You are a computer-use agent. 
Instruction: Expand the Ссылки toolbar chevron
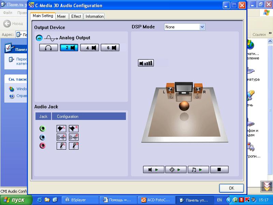tap(270, 33)
